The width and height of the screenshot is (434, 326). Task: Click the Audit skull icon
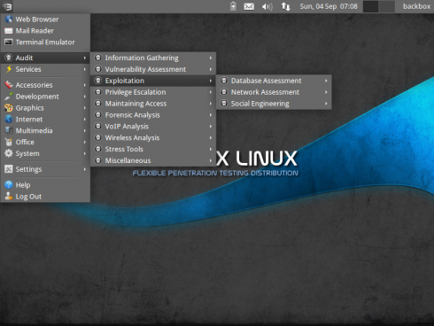(x=9, y=58)
